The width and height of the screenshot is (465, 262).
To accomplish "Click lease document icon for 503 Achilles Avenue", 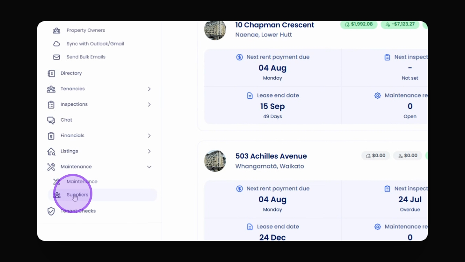I will point(250,227).
